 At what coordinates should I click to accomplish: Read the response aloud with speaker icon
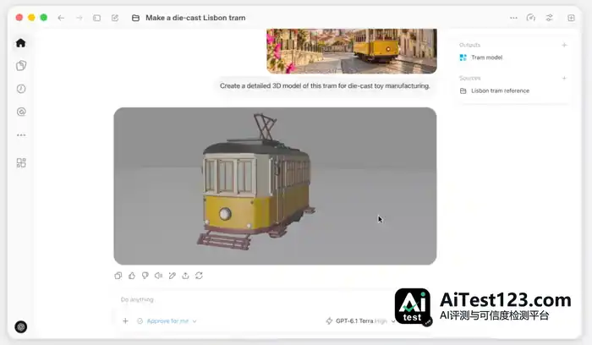click(x=159, y=276)
